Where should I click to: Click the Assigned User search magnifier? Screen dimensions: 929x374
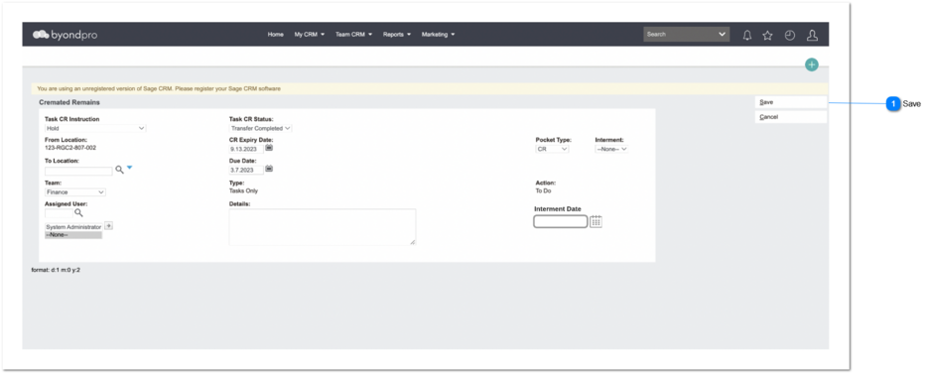click(x=78, y=212)
